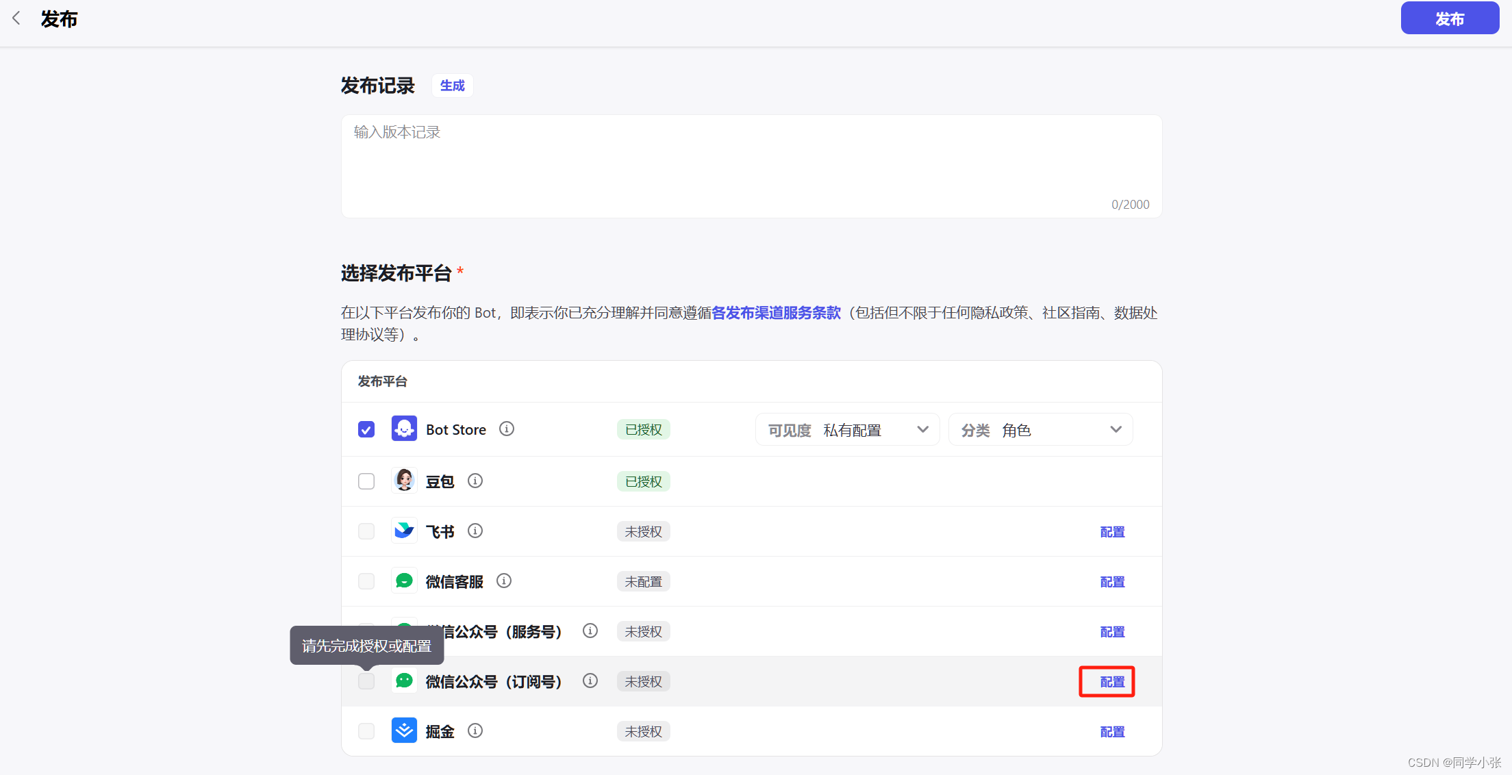Click the 豆包 avatar icon
1512x775 pixels.
tap(404, 481)
